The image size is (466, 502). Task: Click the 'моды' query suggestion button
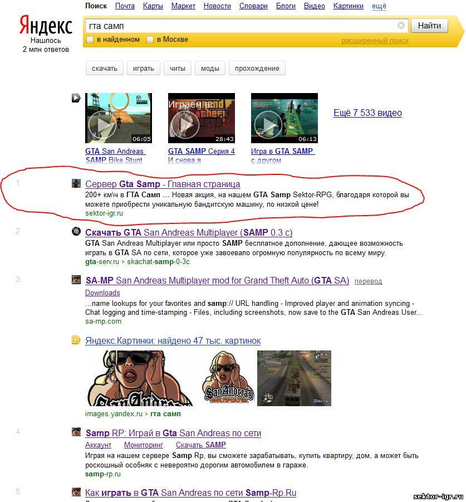point(210,68)
